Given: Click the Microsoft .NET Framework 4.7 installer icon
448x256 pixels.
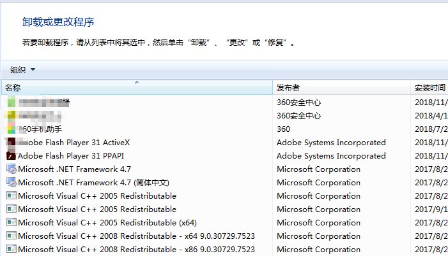Looking at the screenshot, I should click(12, 169).
